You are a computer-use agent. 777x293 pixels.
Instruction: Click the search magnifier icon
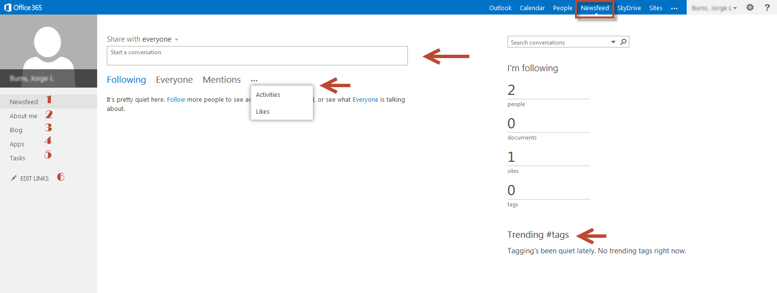point(624,42)
